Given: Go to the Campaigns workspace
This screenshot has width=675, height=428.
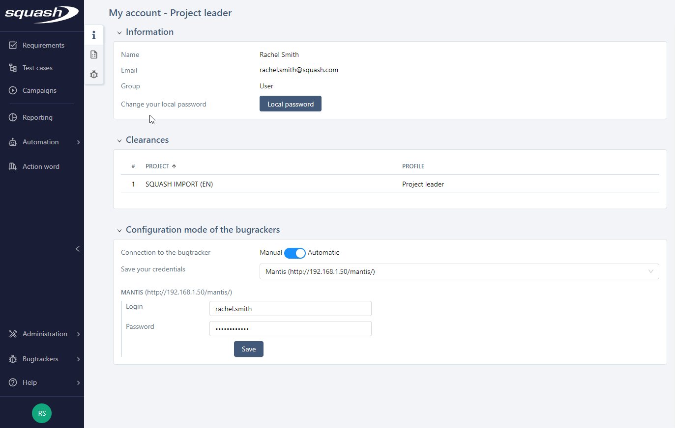Looking at the screenshot, I should point(39,90).
